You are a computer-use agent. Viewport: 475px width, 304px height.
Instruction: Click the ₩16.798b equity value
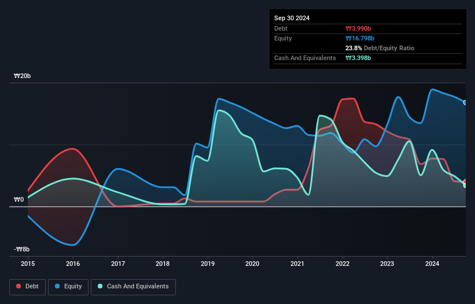360,38
